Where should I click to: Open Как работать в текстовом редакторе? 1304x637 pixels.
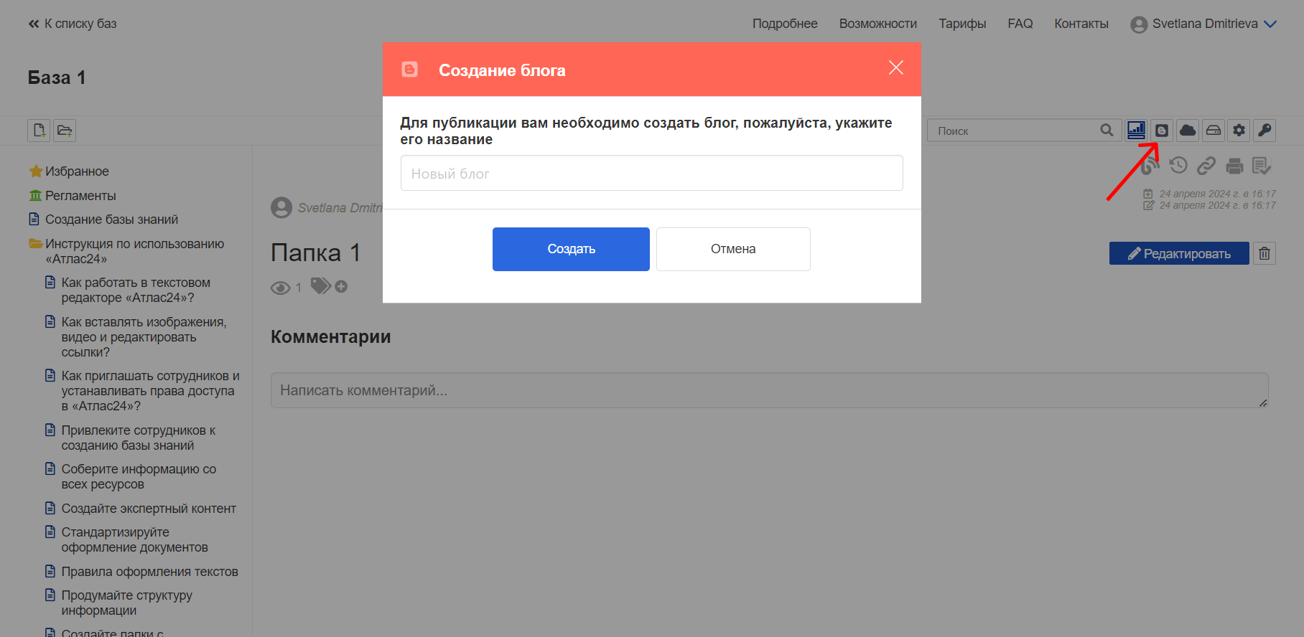point(136,290)
